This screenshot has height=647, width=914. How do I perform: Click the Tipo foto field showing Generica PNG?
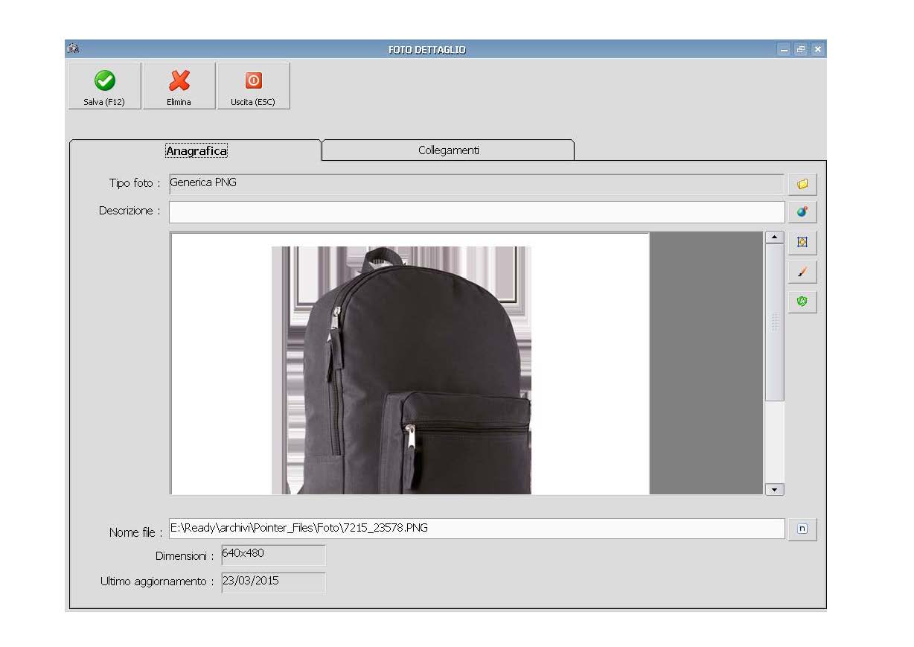(476, 184)
